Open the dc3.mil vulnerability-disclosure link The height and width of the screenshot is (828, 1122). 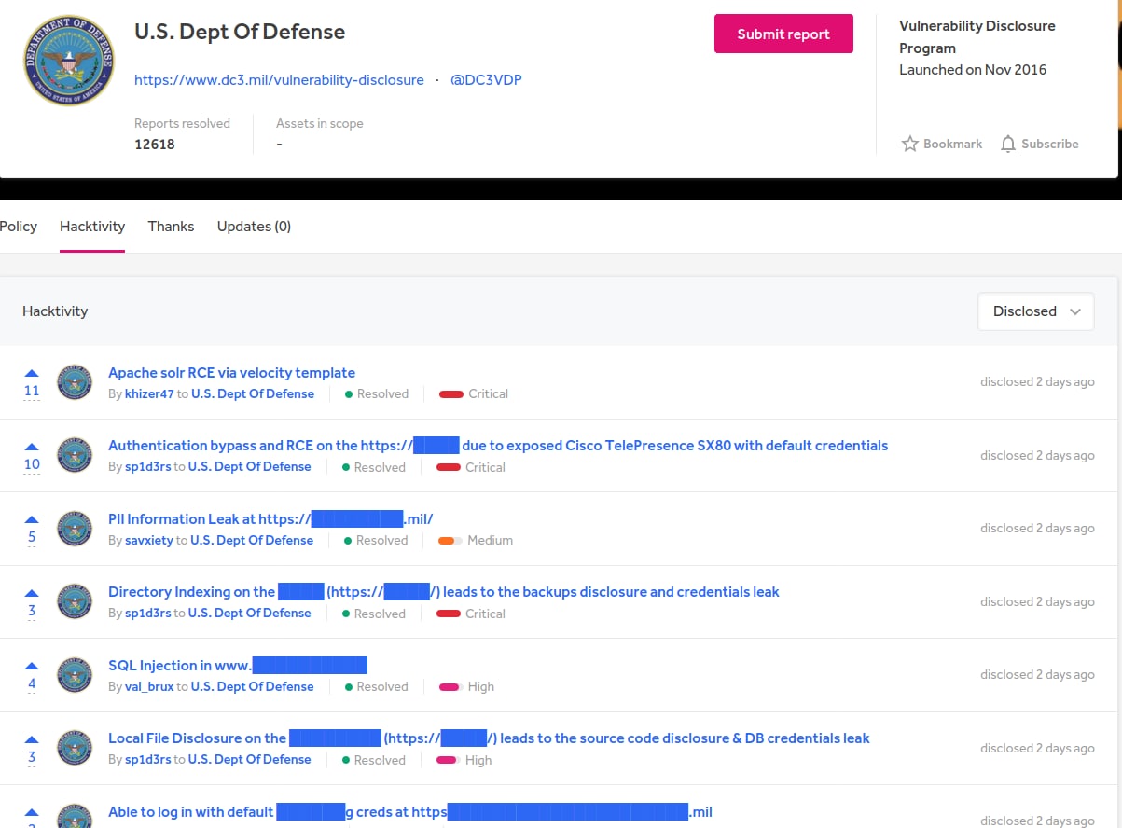click(x=279, y=80)
